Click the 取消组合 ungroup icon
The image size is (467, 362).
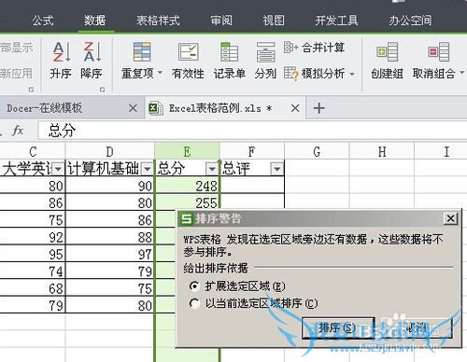click(x=438, y=51)
